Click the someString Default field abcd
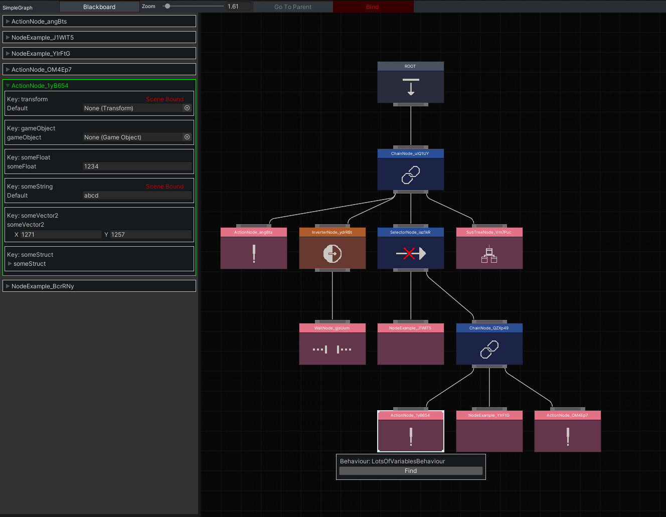 137,195
